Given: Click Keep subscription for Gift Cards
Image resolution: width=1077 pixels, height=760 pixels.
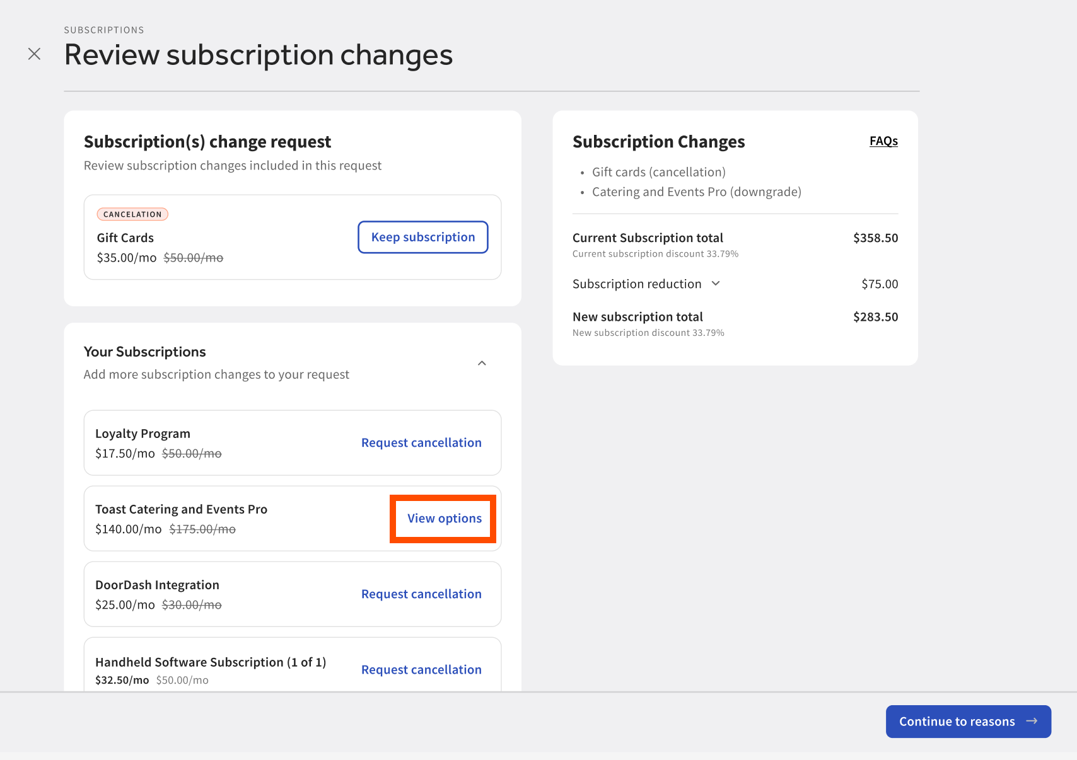Looking at the screenshot, I should click(x=422, y=237).
